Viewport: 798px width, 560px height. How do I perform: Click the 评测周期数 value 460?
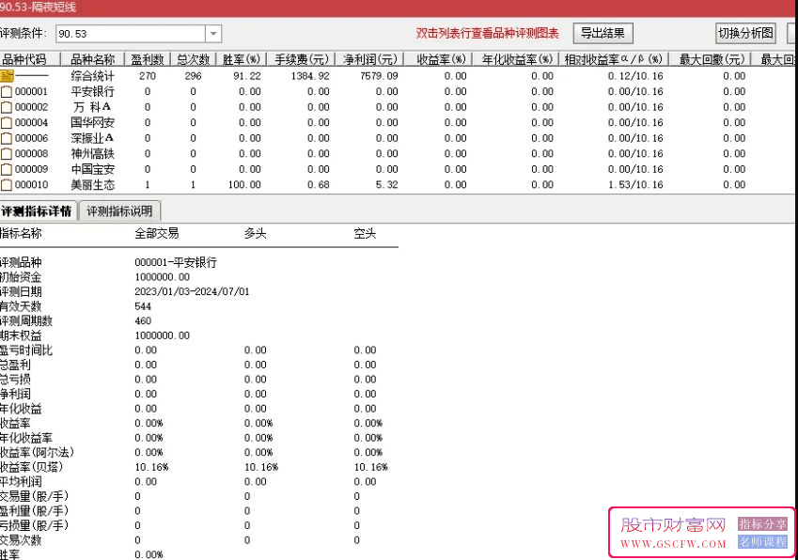click(143, 321)
